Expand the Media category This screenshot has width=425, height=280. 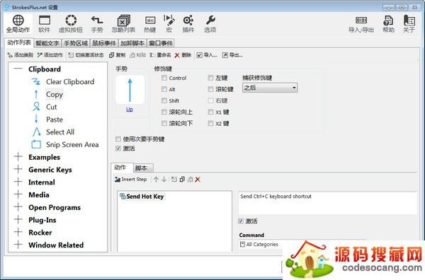pyautogui.click(x=18, y=194)
